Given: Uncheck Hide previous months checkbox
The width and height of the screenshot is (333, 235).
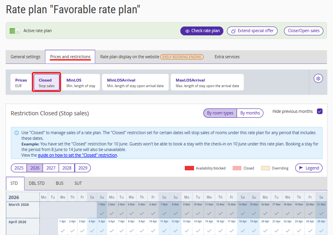Looking at the screenshot, I should tap(320, 111).
